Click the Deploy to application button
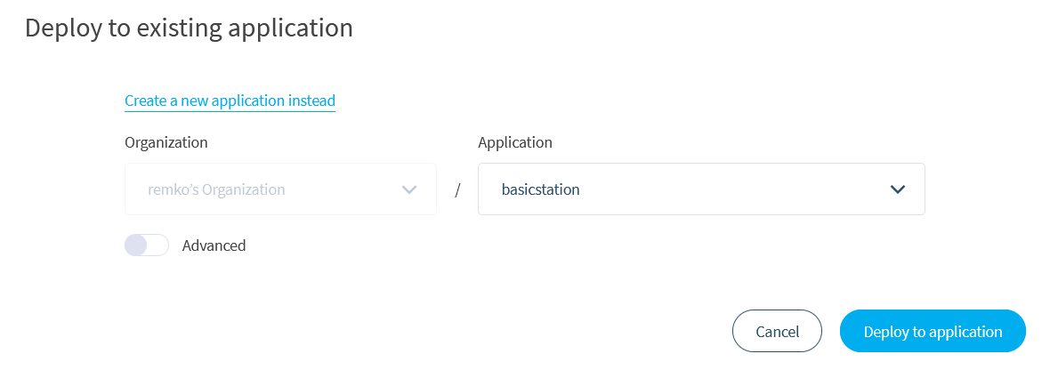 [933, 331]
